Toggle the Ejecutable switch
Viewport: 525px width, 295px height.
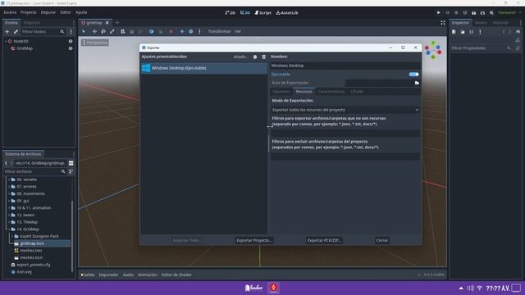click(x=413, y=75)
